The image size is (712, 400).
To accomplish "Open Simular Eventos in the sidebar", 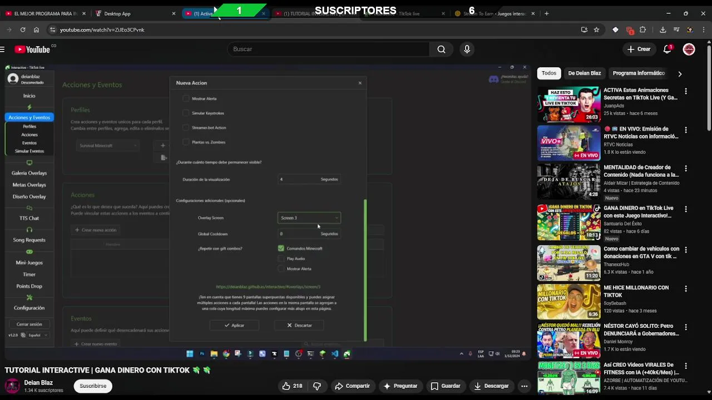I will point(29,151).
